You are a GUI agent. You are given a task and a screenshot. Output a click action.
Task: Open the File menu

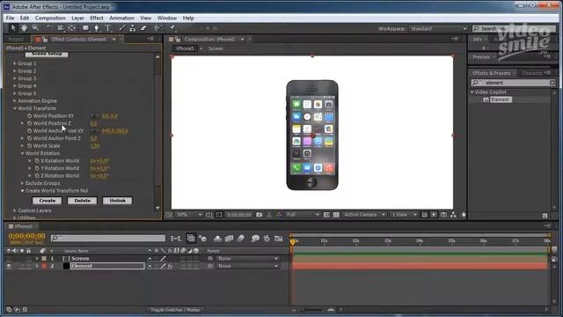click(10, 18)
